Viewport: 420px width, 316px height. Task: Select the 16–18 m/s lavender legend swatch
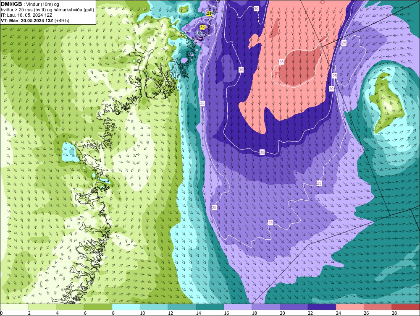(238, 307)
